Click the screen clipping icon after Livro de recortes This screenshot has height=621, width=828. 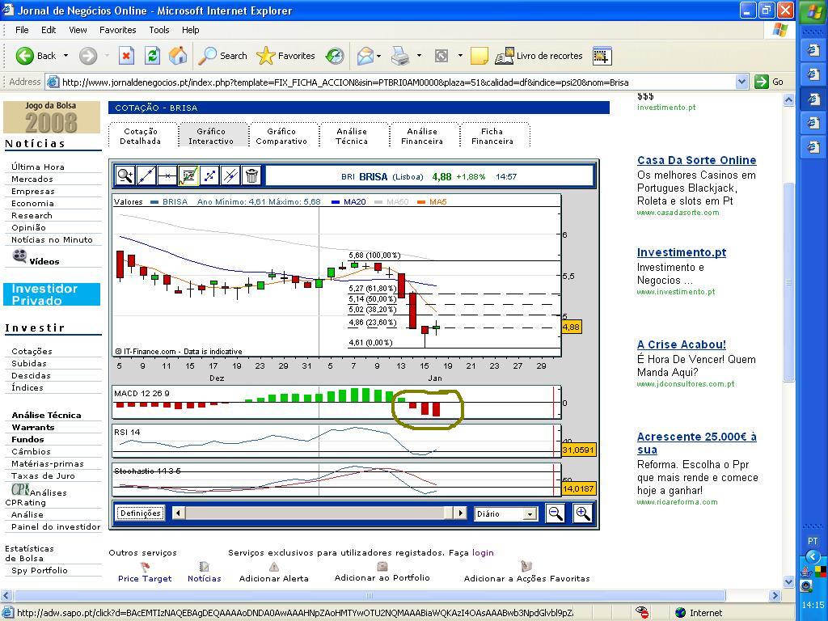tap(602, 56)
